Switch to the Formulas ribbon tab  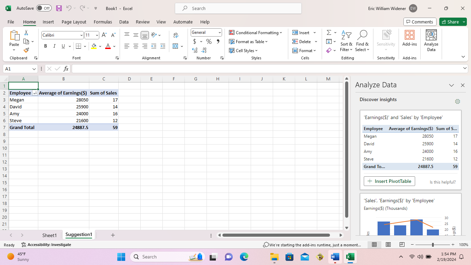pos(103,22)
